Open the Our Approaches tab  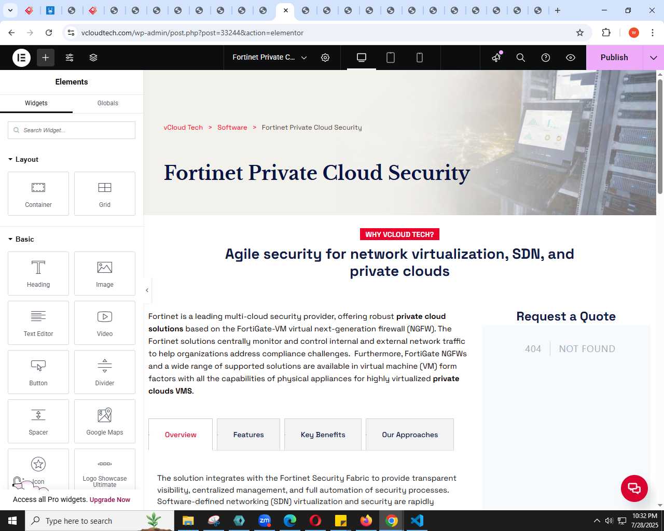(x=410, y=435)
